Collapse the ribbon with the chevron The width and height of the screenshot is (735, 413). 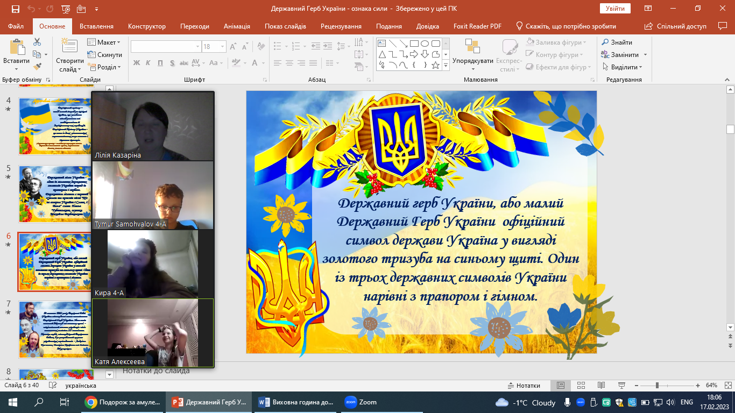click(x=728, y=80)
